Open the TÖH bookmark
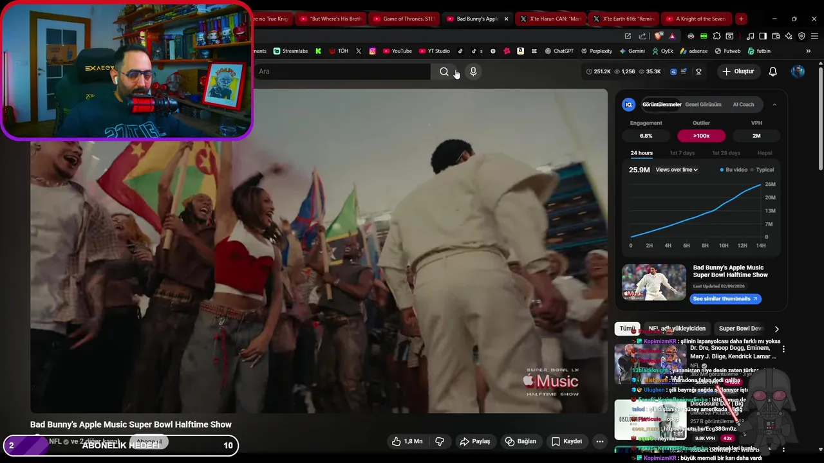Viewport: 824px width, 463px height. pyautogui.click(x=339, y=51)
